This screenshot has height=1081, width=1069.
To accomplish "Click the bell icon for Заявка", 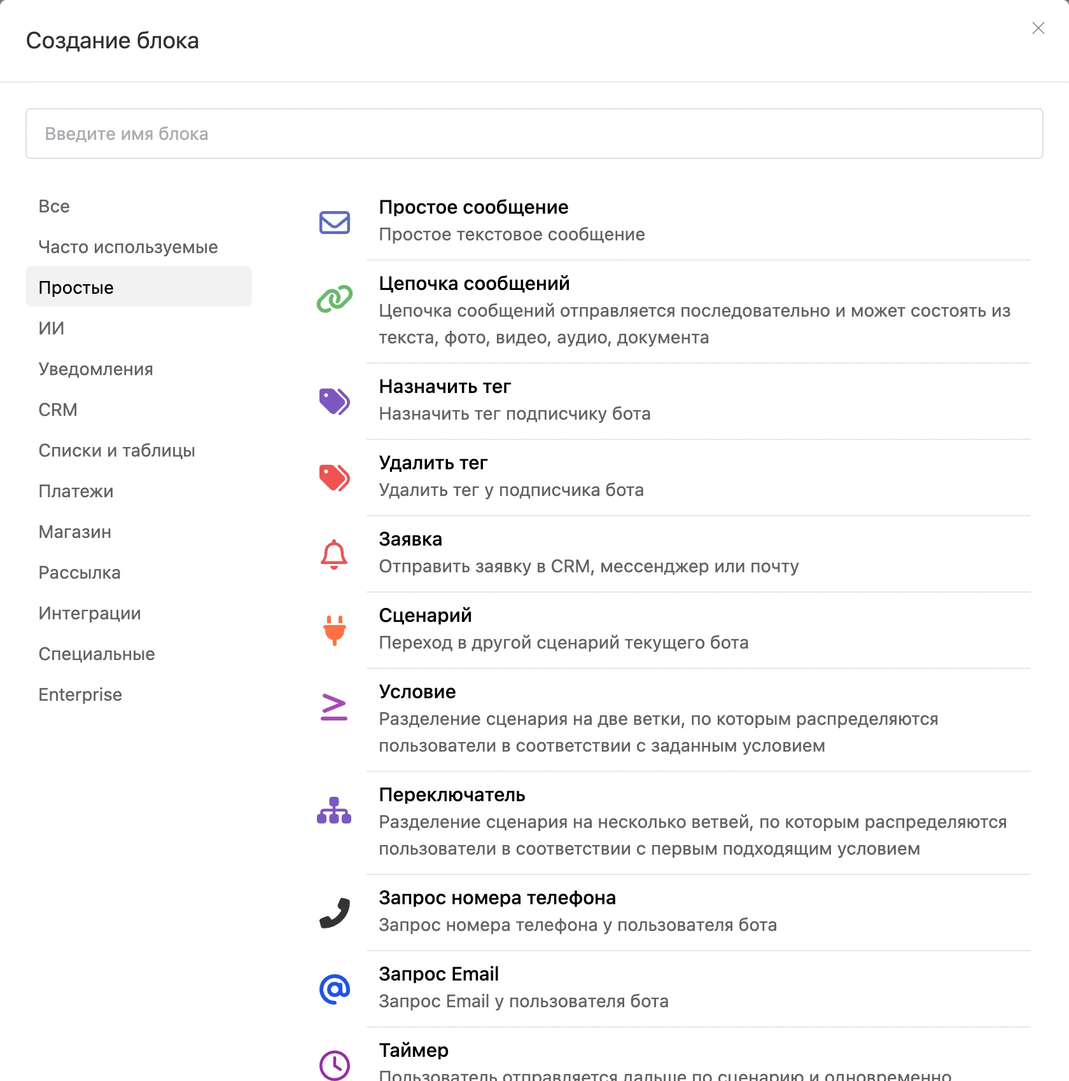I will pos(334,554).
